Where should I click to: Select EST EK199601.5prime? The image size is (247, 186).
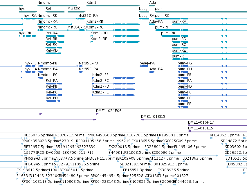point(173,135)
